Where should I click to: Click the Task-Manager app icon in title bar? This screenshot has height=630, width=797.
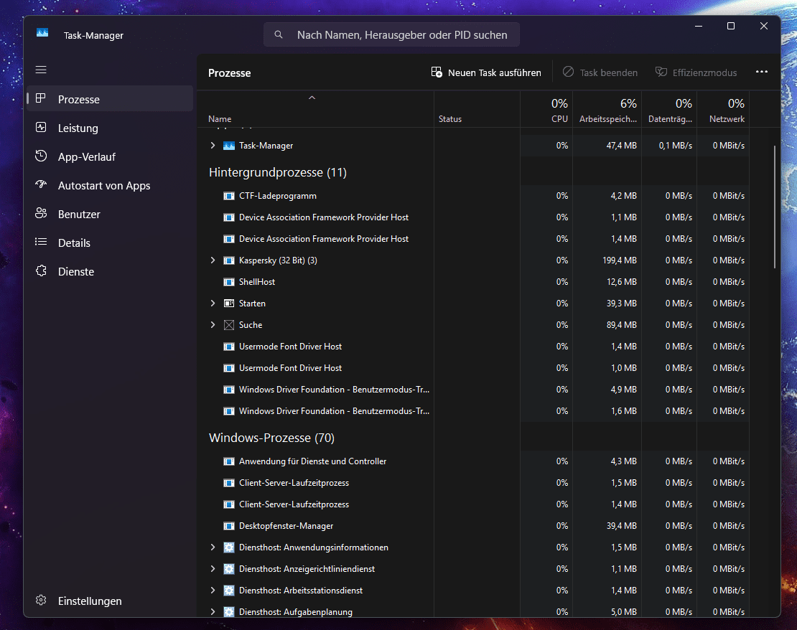[42, 33]
